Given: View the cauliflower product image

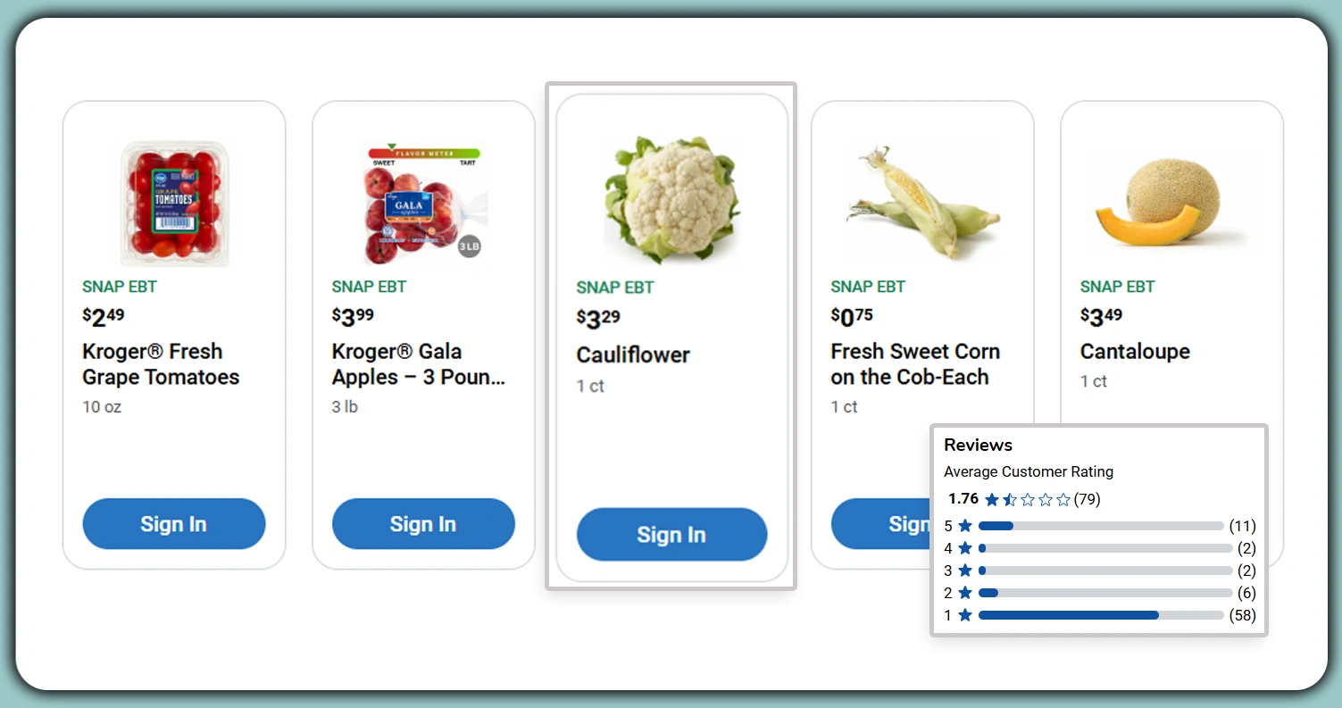Looking at the screenshot, I should (x=671, y=198).
